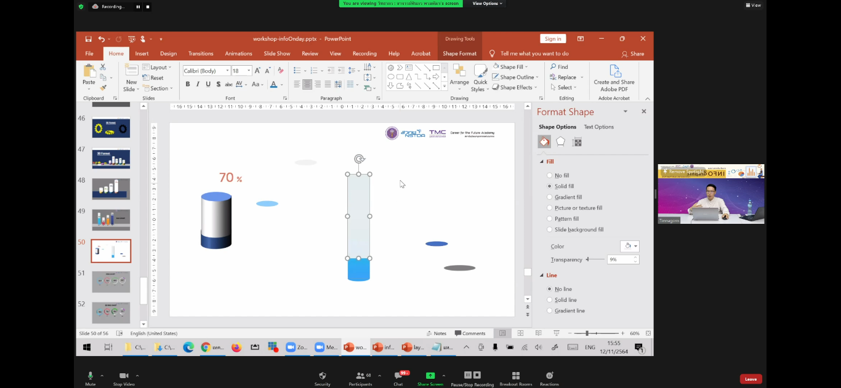Increase the font size
This screenshot has height=388, width=841.
(x=258, y=71)
